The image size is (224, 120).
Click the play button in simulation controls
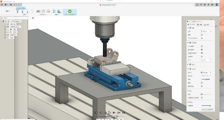coord(110,113)
